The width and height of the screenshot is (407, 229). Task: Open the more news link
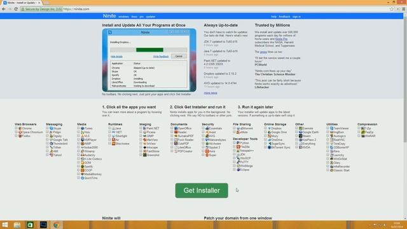coord(210,93)
